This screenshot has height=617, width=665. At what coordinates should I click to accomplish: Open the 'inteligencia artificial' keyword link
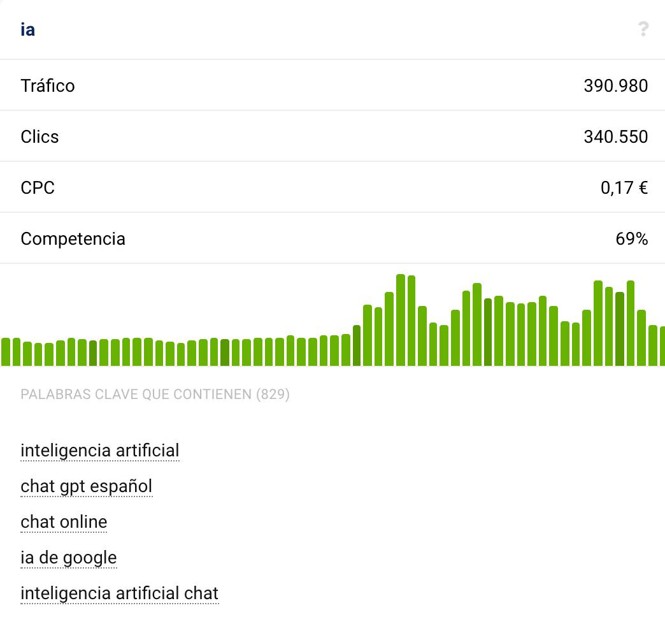pos(100,451)
